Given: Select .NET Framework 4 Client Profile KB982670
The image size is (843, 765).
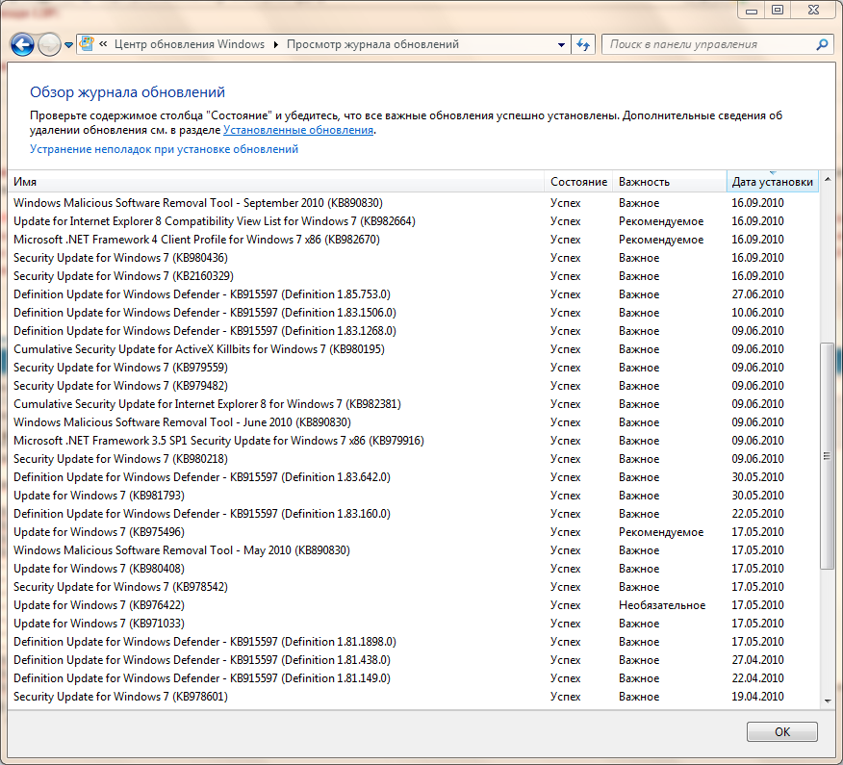Looking at the screenshot, I should 413,240.
